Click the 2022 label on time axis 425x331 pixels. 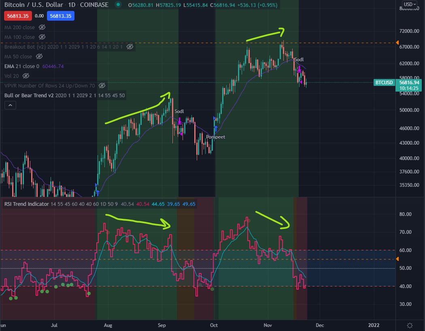point(374,325)
